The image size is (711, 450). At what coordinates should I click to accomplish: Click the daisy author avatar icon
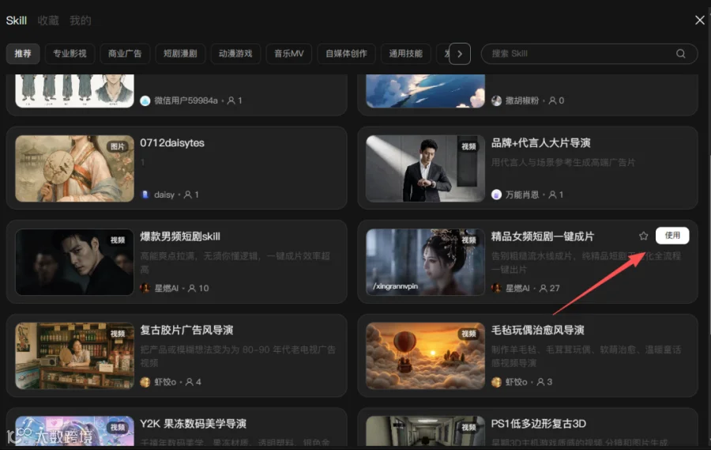tap(145, 195)
